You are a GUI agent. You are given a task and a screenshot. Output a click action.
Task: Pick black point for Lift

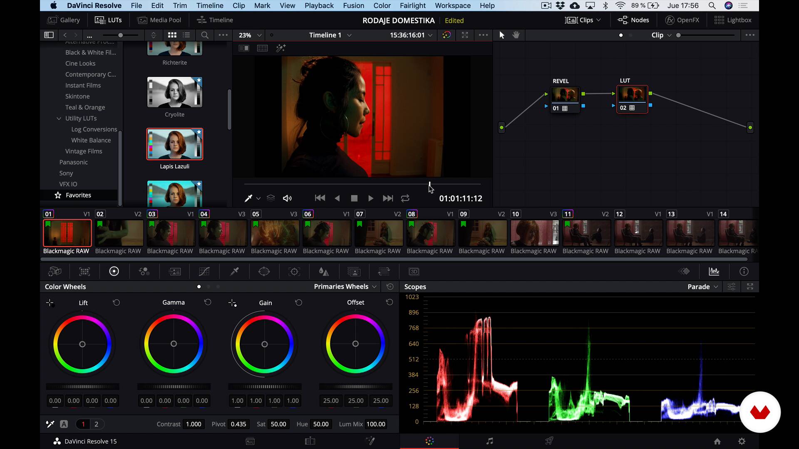50,303
